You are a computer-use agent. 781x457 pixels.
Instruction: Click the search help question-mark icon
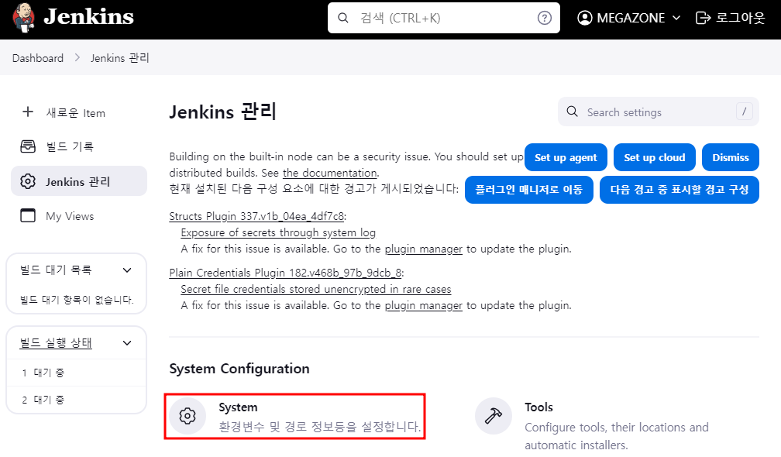[x=545, y=18]
